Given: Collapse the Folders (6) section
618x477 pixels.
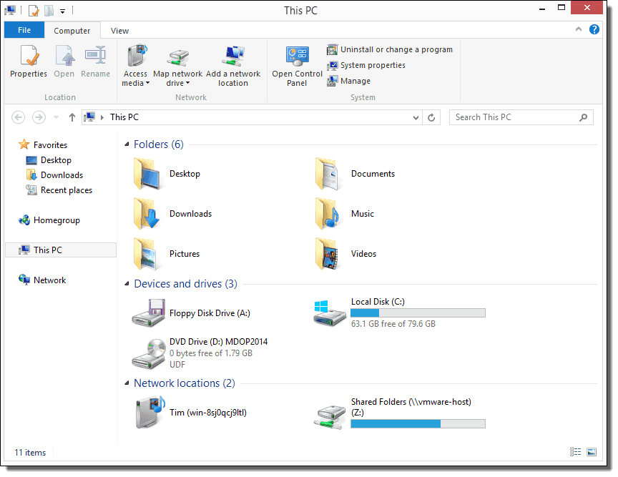Looking at the screenshot, I should point(126,144).
